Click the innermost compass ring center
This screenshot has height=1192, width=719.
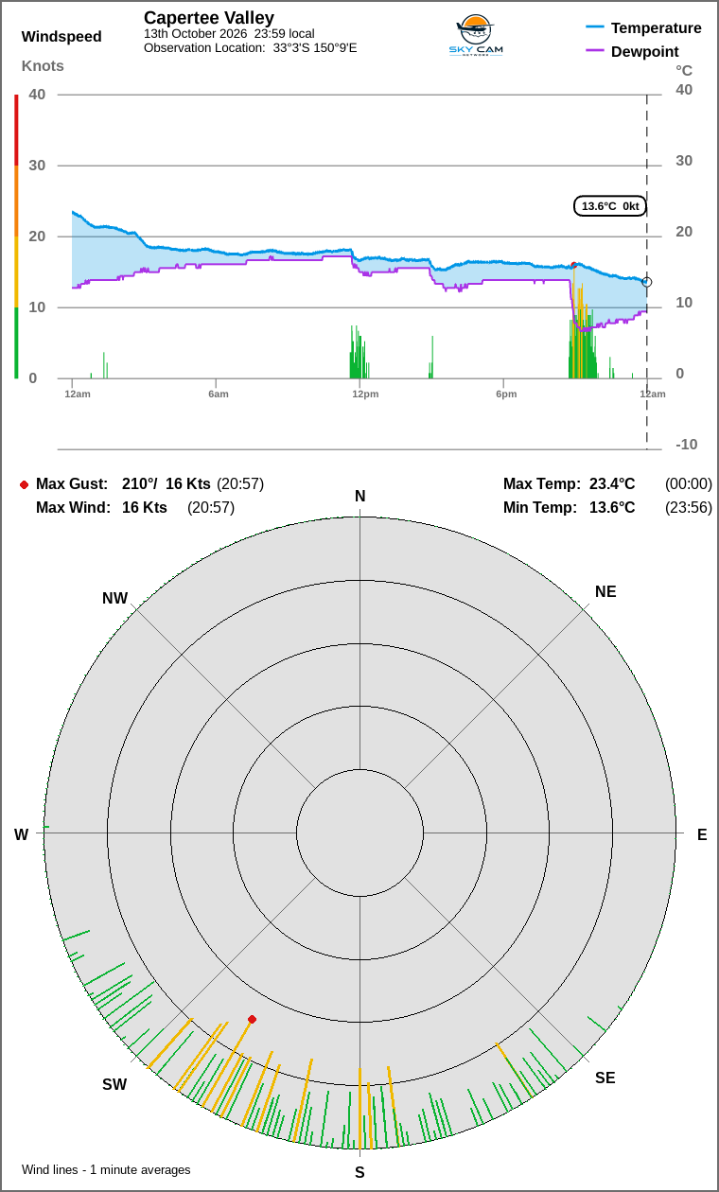(359, 833)
